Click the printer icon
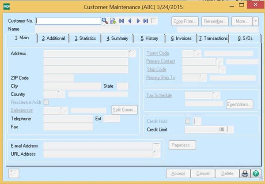Viewport: 265px width, 184px height. [x=245, y=173]
